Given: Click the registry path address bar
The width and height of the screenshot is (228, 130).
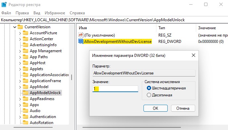Looking at the screenshot, I should (x=114, y=20).
